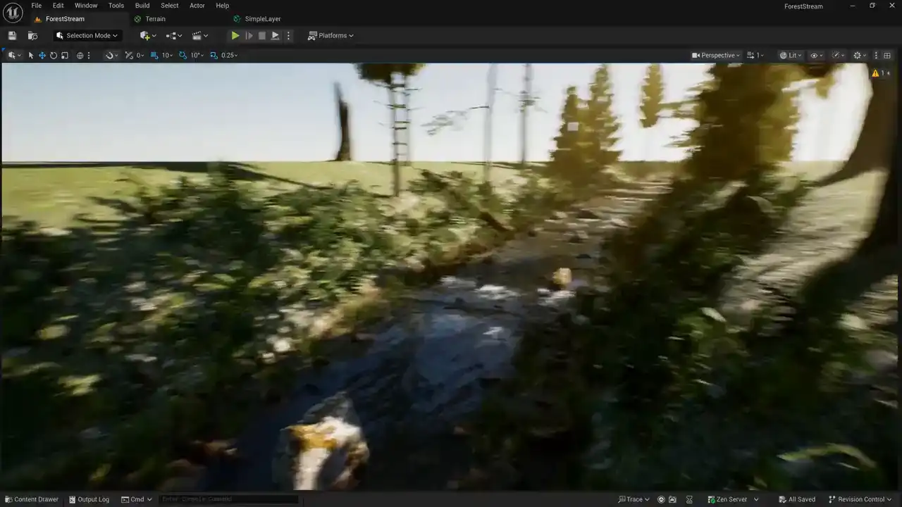This screenshot has width=902, height=507.
Task: Select the Translate (move) gizmo tool
Action: point(42,55)
